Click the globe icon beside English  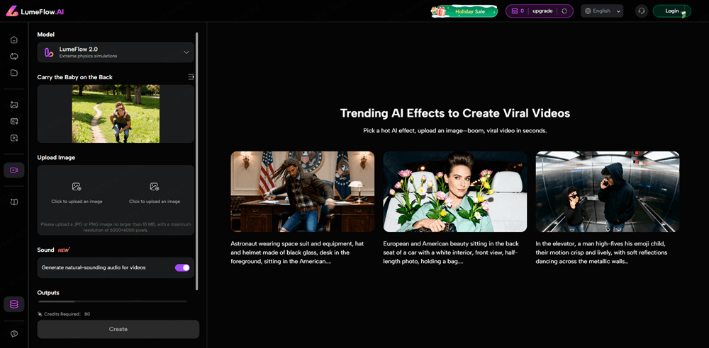(588, 11)
